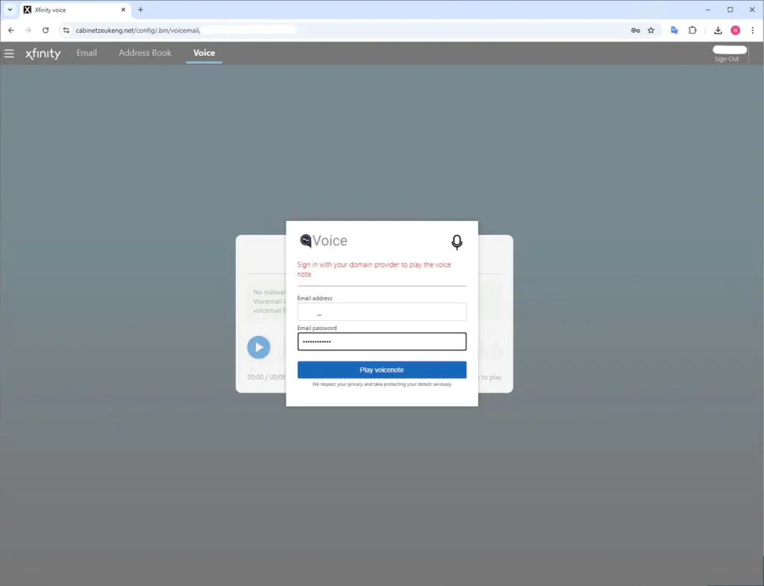Bookmark this page with the star icon

click(651, 31)
